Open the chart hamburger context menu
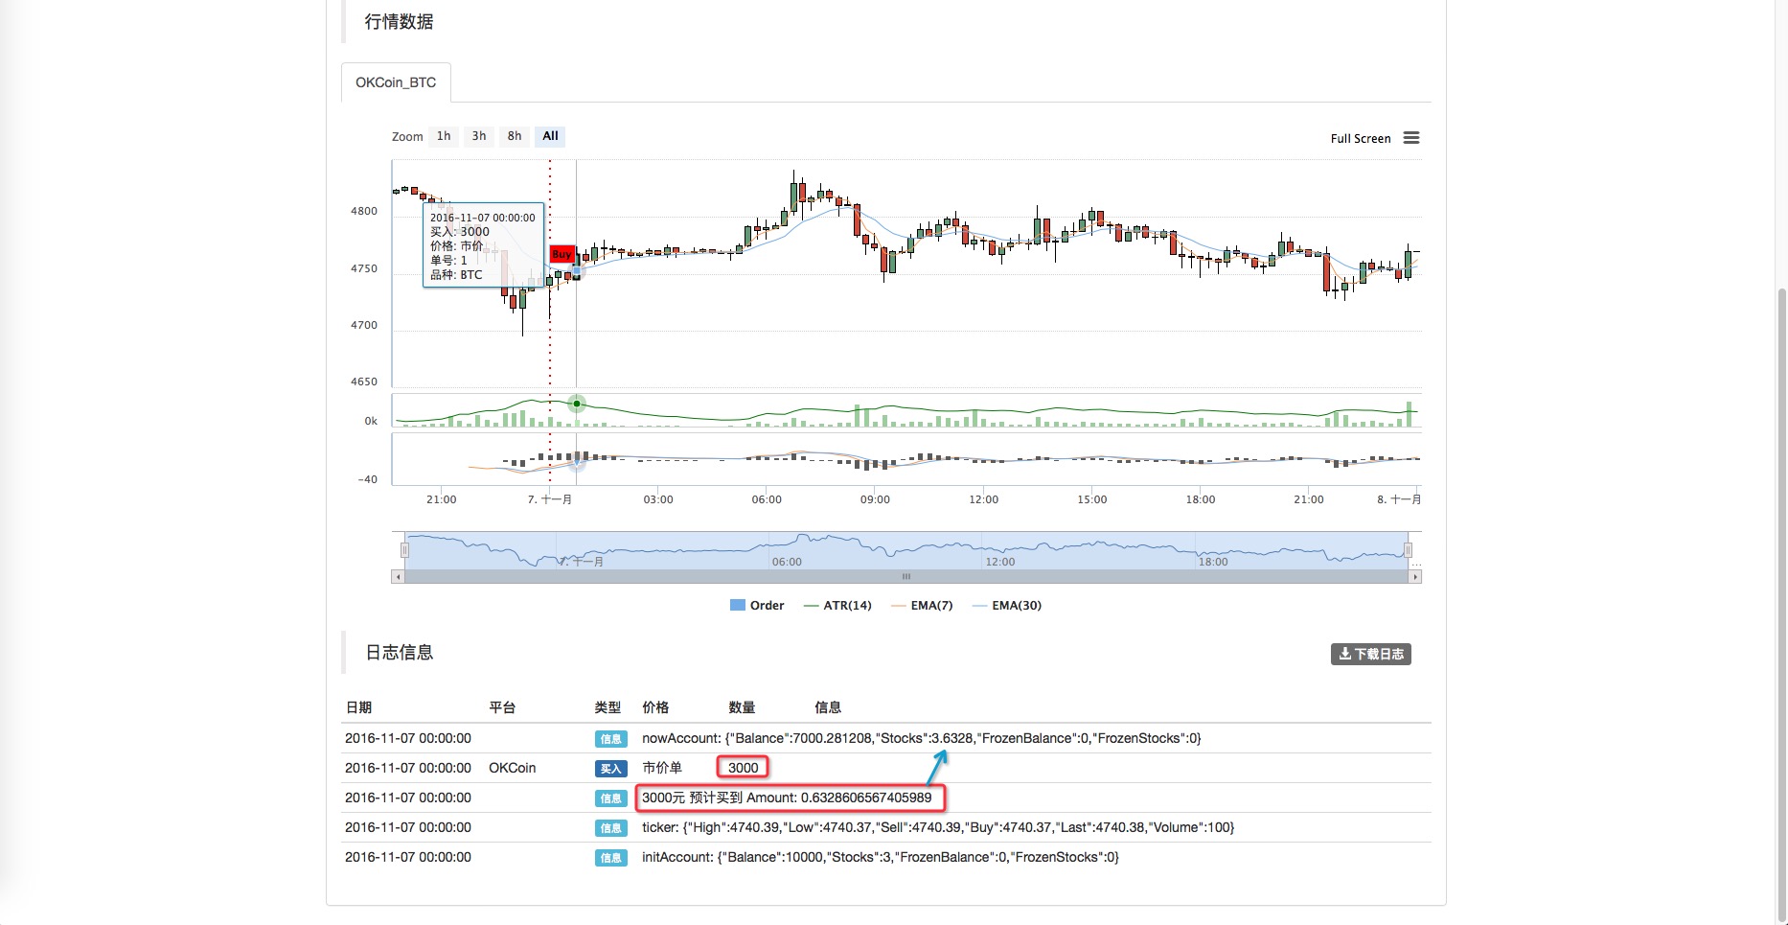Image resolution: width=1788 pixels, height=925 pixels. pos(1411,138)
